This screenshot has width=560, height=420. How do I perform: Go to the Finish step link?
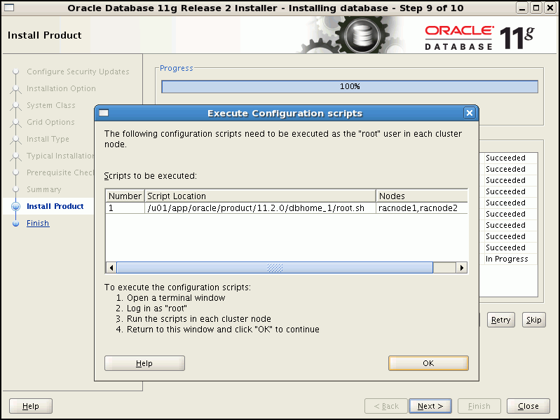[x=38, y=223]
